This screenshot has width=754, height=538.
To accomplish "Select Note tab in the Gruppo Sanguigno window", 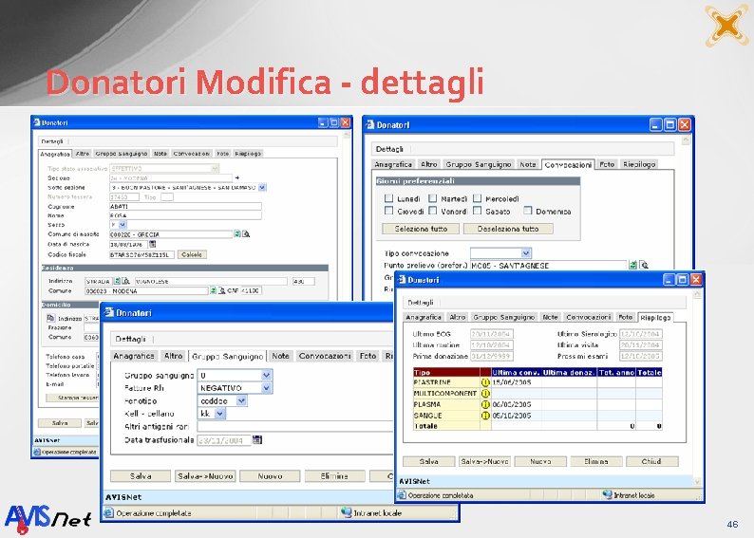I will tap(280, 356).
